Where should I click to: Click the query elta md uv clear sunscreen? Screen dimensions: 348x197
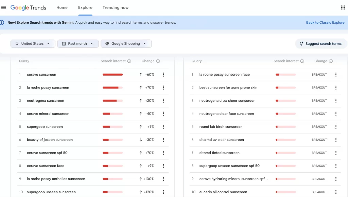pos(222,140)
